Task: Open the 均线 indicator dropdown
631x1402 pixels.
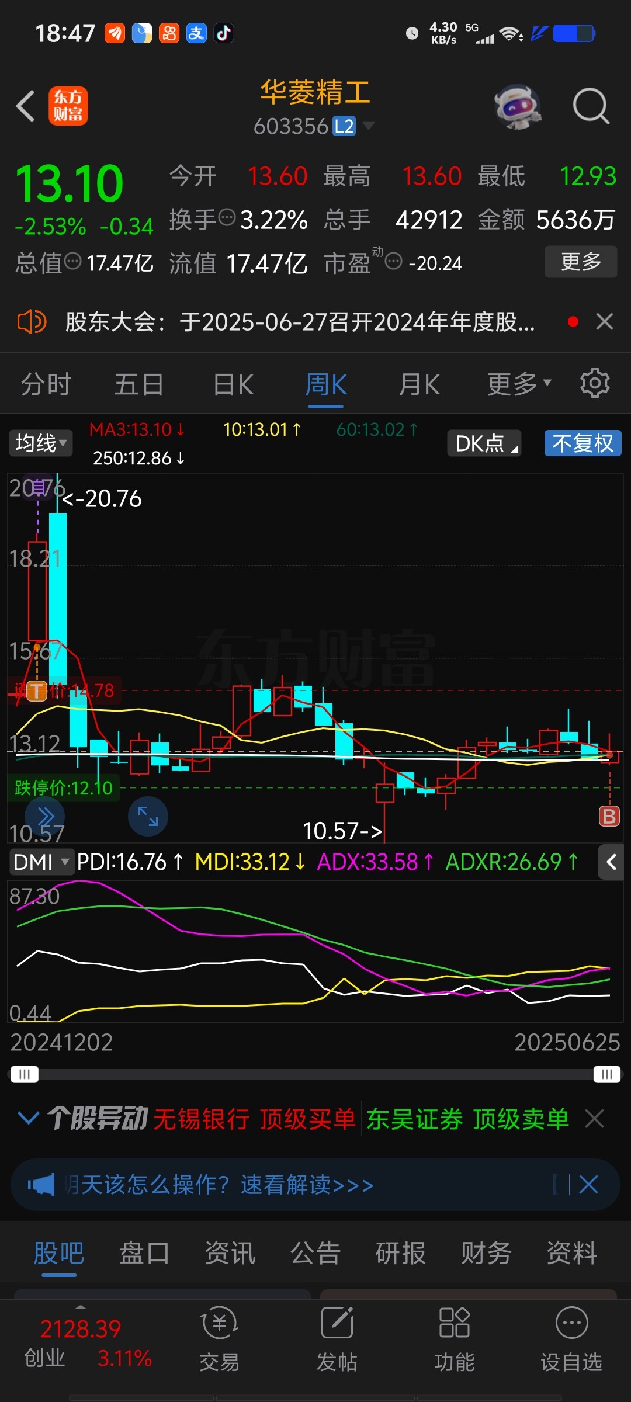Action: point(41,443)
